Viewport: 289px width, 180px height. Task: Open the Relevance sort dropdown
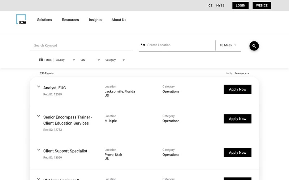(x=242, y=73)
